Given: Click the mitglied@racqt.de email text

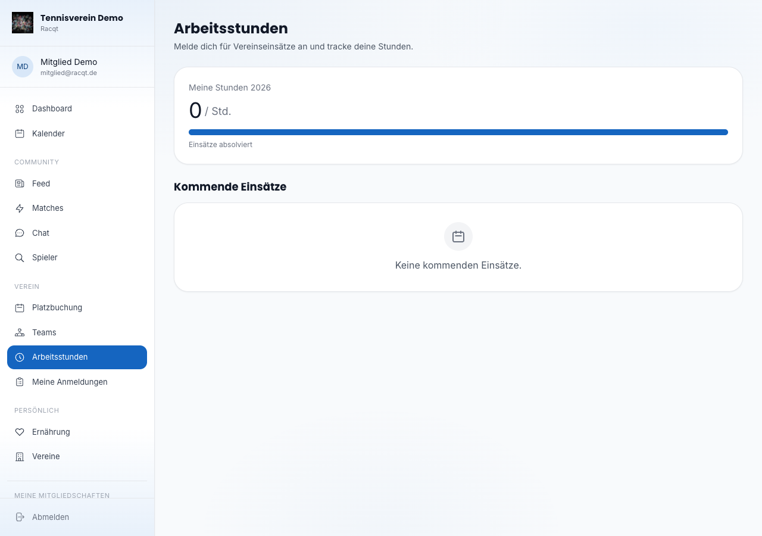Looking at the screenshot, I should (x=68, y=73).
